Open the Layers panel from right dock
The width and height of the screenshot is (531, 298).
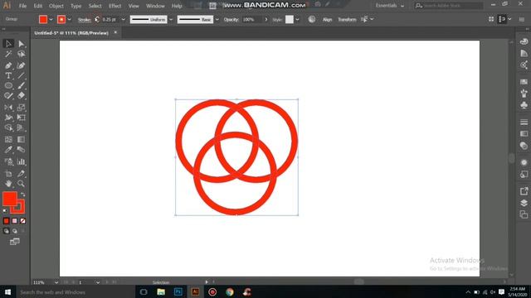tap(524, 203)
